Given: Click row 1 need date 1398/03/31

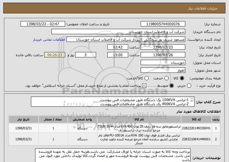Looking at the screenshot, I should (23, 128).
